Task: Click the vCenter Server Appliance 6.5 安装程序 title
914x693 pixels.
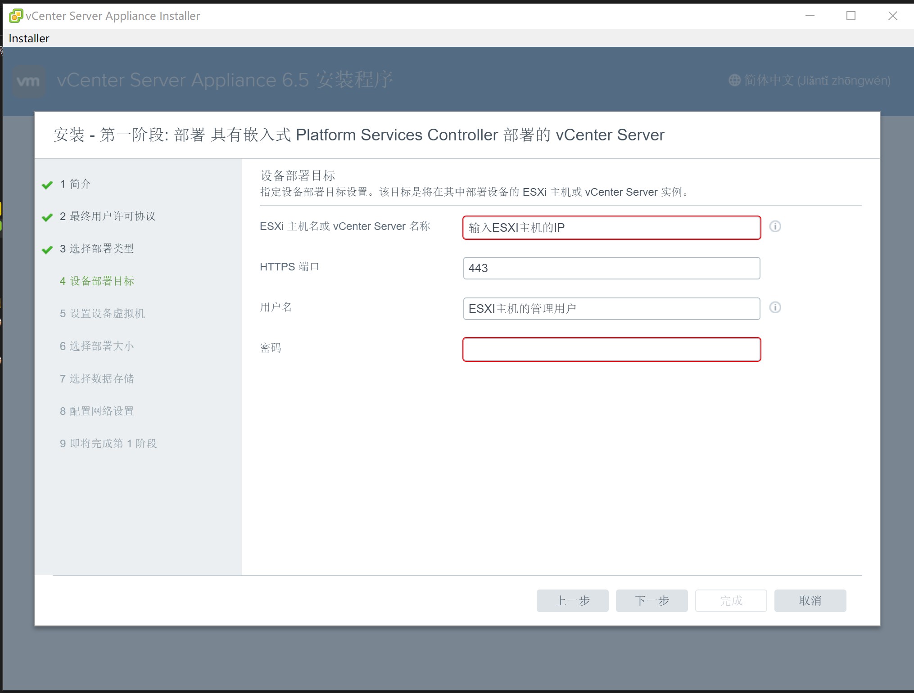Action: point(225,80)
